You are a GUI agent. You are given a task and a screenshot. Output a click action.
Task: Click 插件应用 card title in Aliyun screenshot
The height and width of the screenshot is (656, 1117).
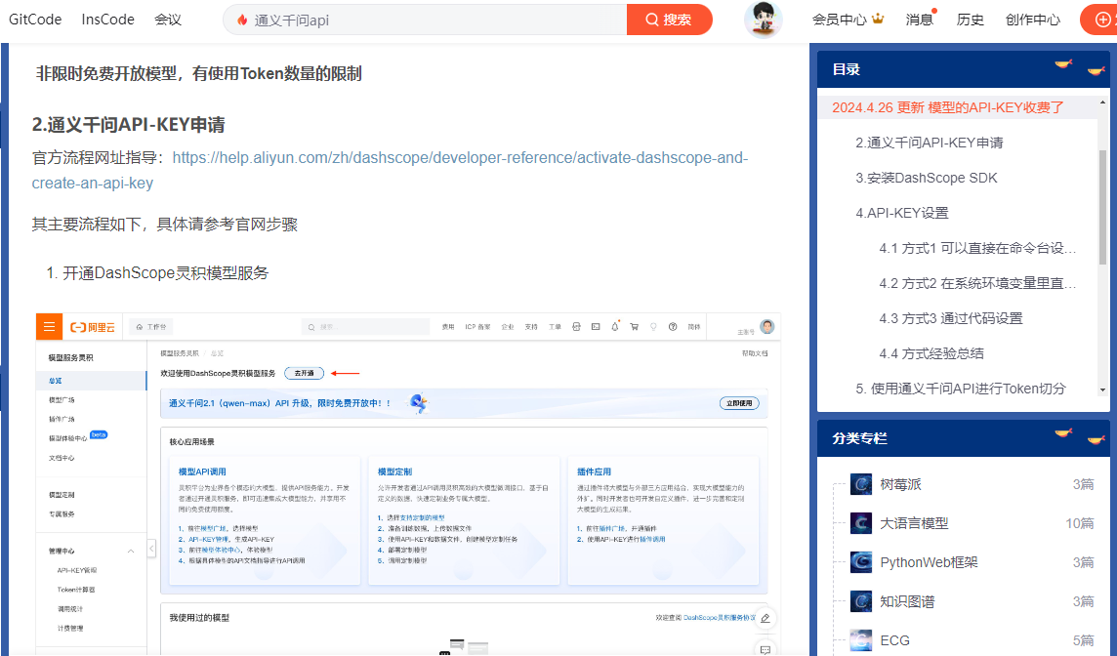[594, 471]
